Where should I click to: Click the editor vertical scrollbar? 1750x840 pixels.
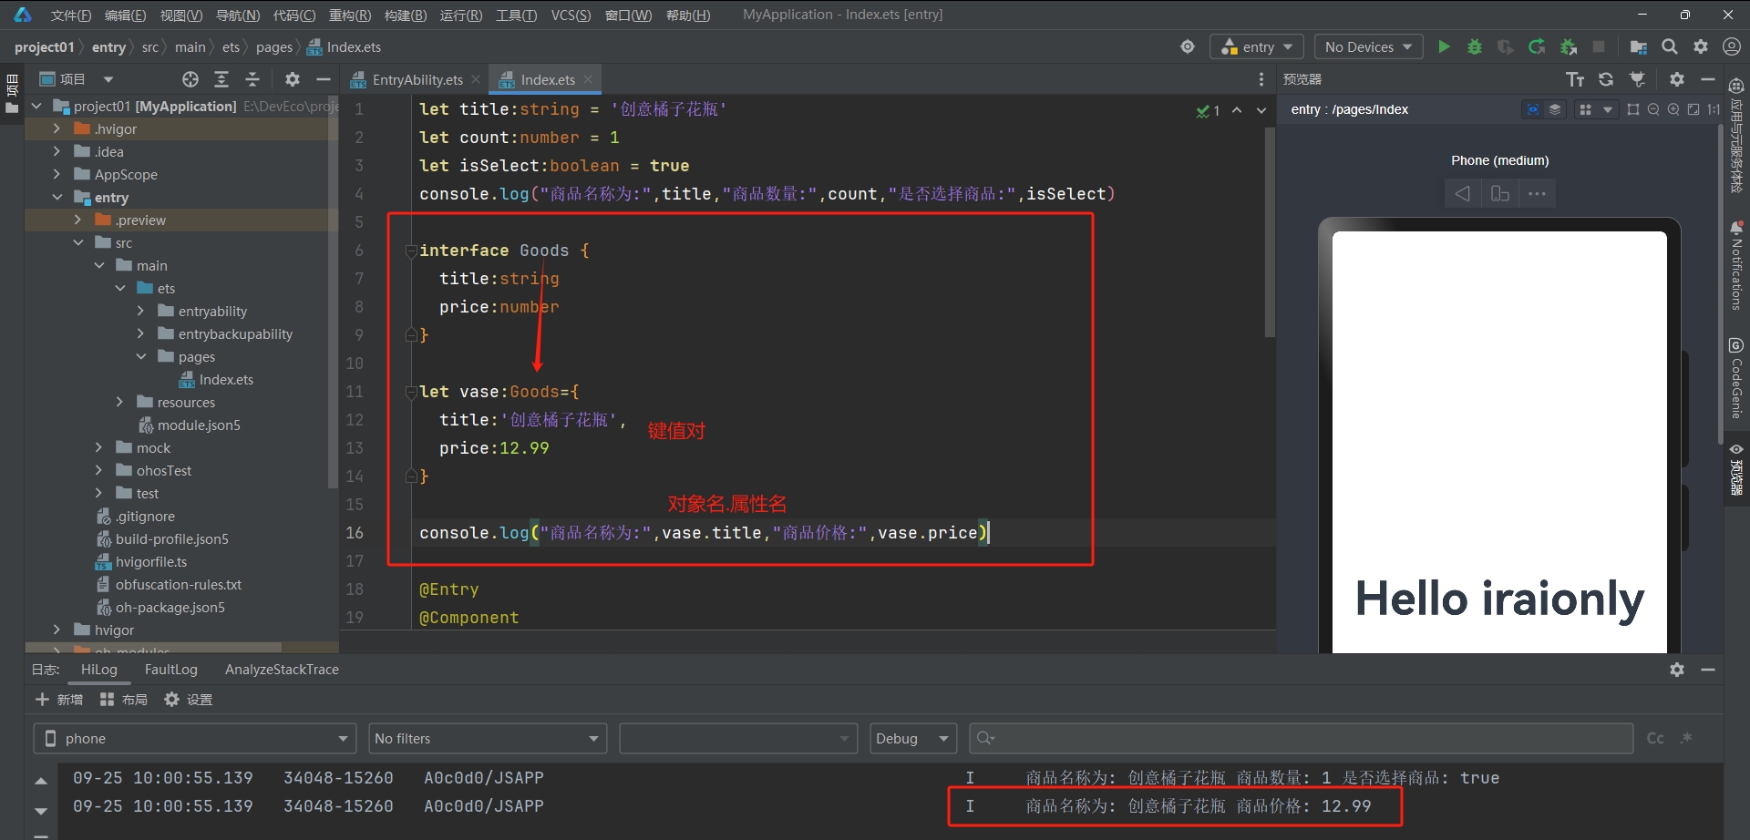coord(1269,232)
